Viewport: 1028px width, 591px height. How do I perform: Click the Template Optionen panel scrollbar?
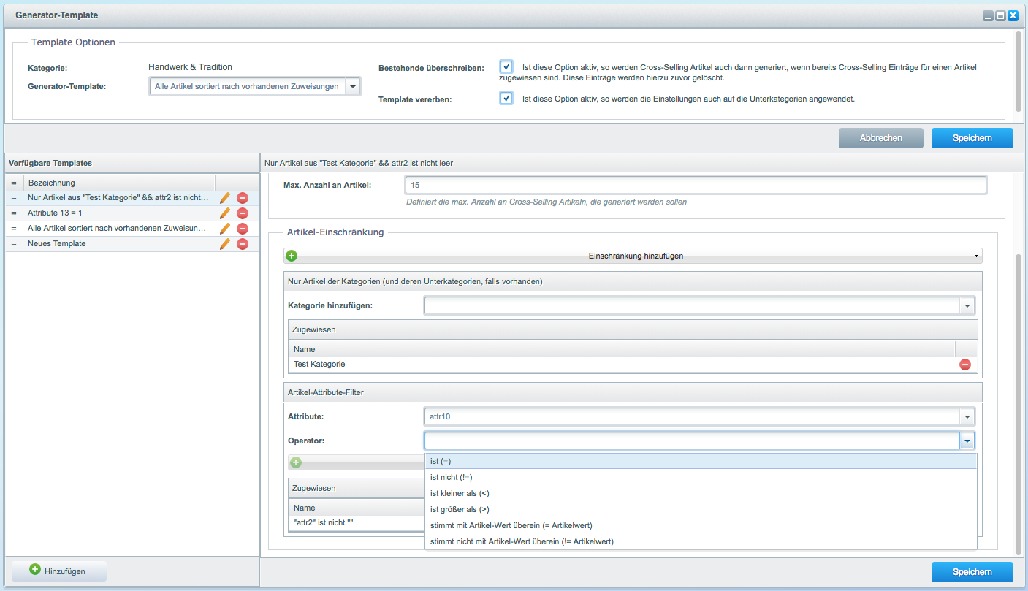1019,71
